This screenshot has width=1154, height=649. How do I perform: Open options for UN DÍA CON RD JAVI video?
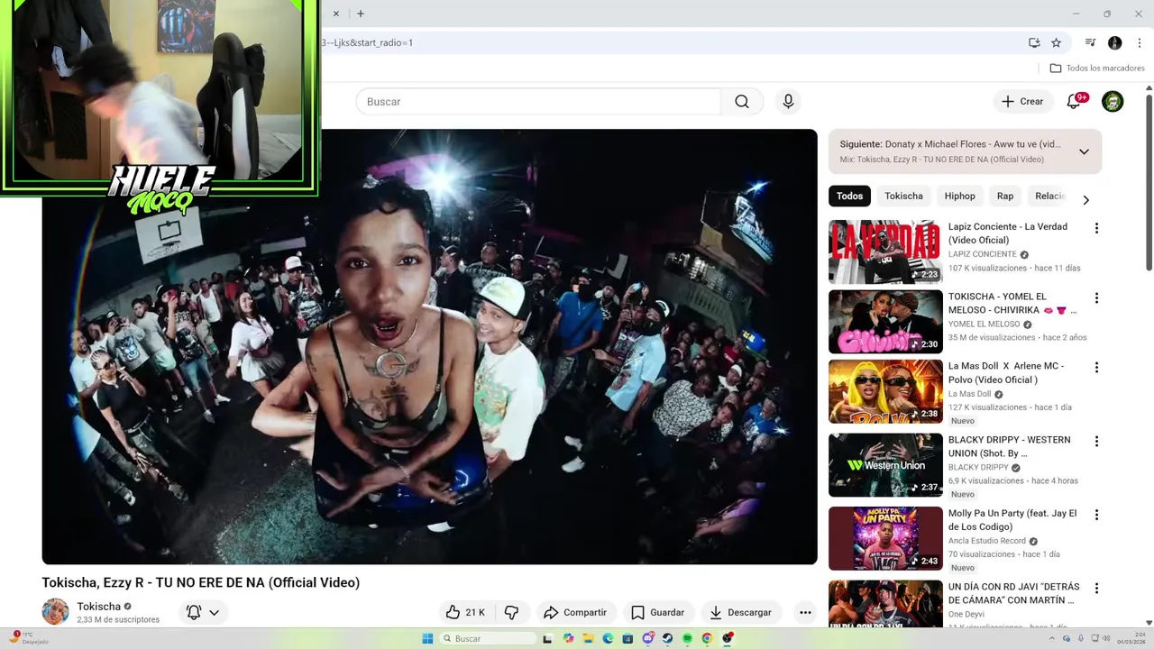point(1096,588)
